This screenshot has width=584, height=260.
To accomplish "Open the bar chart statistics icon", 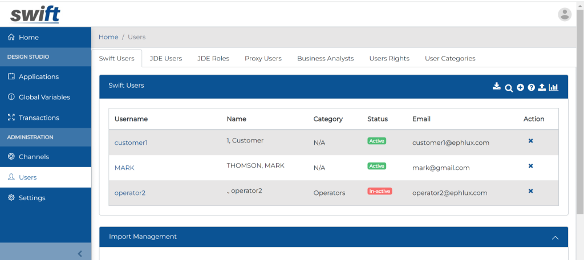I will coord(553,87).
